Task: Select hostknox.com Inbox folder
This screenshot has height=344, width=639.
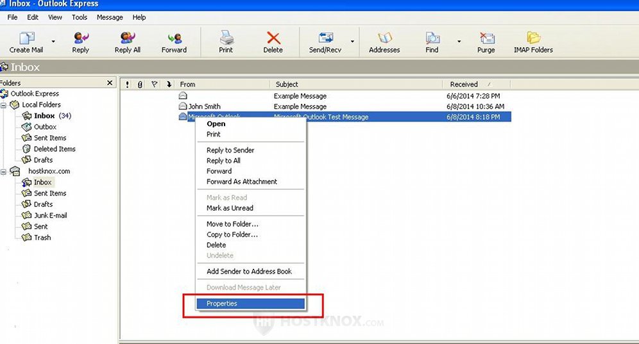Action: pyautogui.click(x=42, y=183)
